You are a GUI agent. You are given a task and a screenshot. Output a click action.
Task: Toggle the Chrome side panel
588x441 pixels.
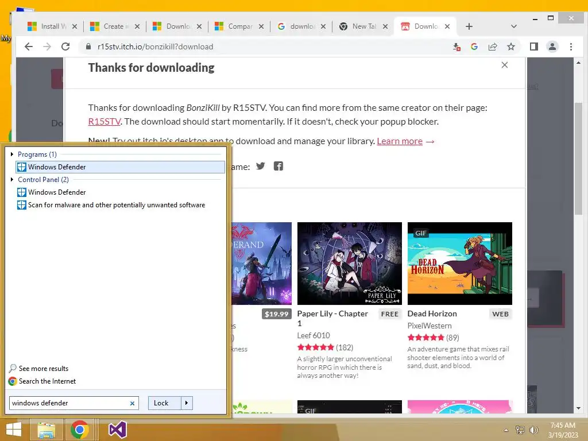[x=533, y=47]
